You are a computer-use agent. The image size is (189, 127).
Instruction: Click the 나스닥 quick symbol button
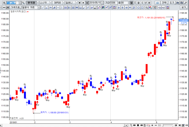pos(45,3)
